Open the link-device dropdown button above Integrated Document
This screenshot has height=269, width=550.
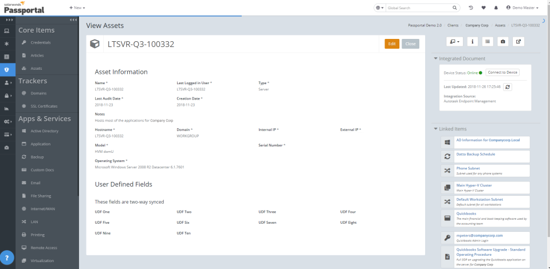(454, 41)
